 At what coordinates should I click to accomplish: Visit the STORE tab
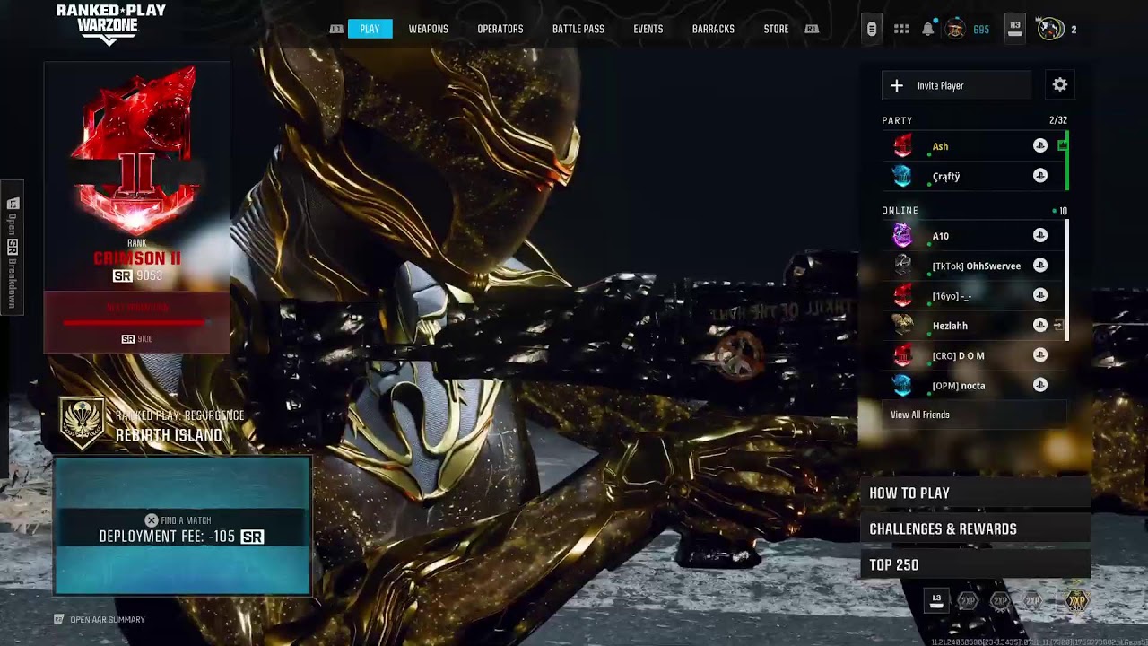776,29
